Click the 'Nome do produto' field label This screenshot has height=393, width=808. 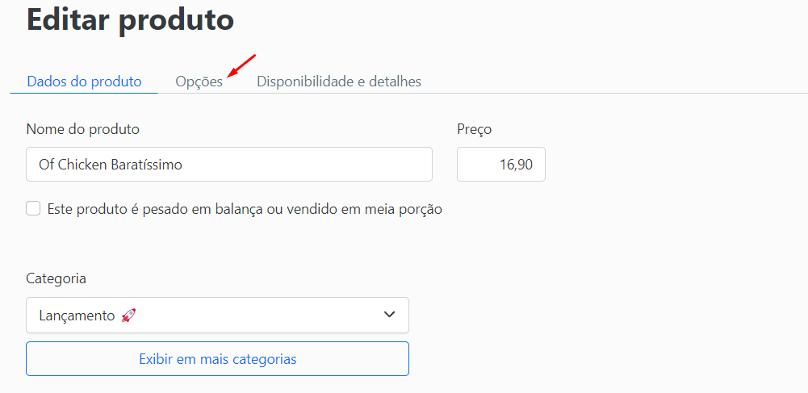coord(83,129)
